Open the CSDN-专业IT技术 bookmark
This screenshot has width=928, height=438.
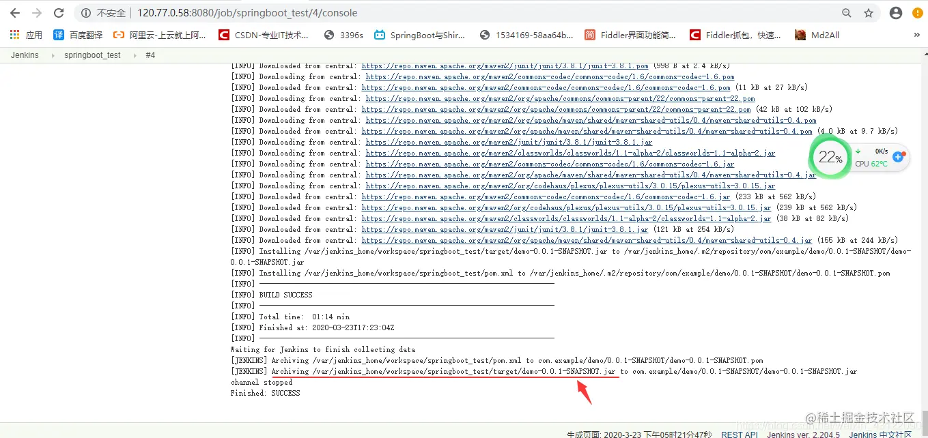pos(264,35)
